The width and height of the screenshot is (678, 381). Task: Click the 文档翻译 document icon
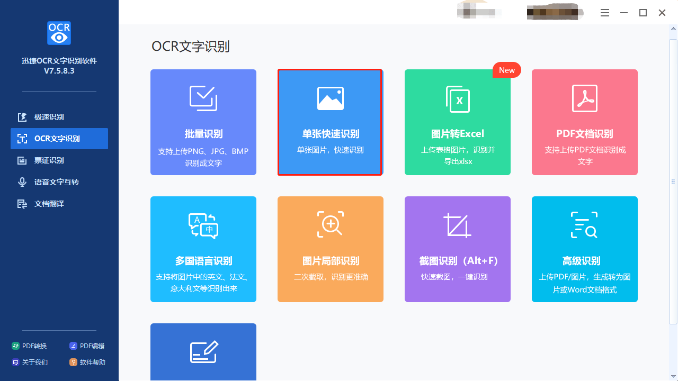pyautogui.click(x=22, y=204)
